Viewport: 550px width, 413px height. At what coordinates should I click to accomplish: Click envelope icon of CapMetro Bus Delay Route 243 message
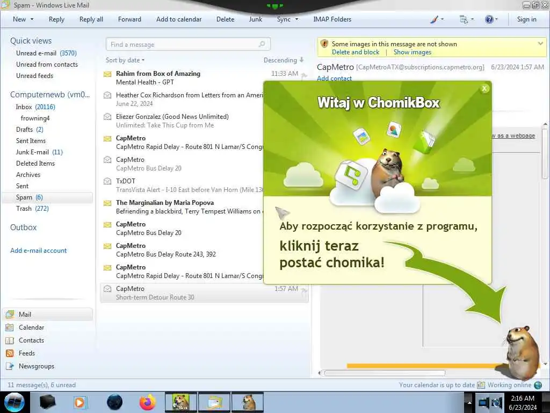tap(107, 246)
